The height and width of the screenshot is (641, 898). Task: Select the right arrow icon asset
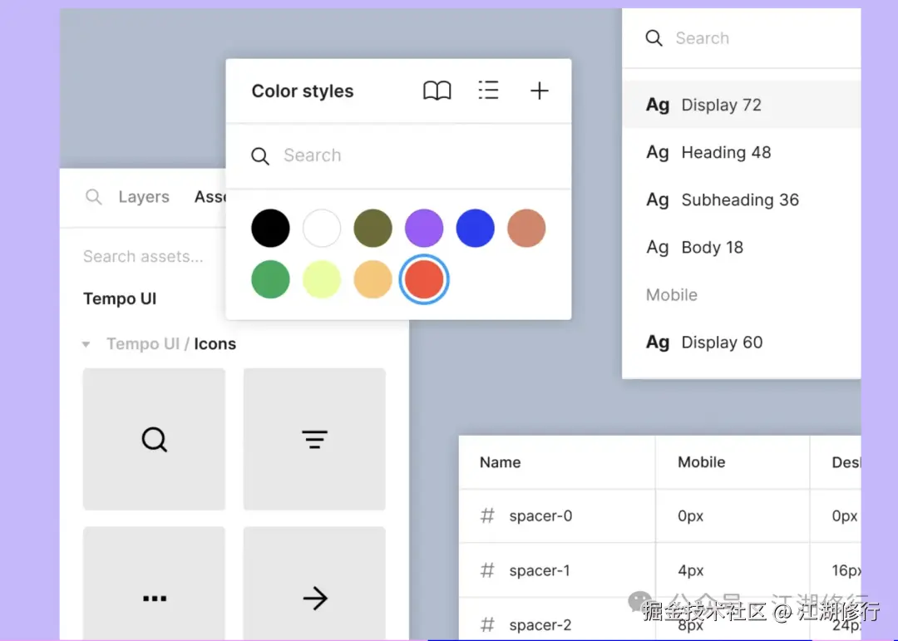coord(314,583)
